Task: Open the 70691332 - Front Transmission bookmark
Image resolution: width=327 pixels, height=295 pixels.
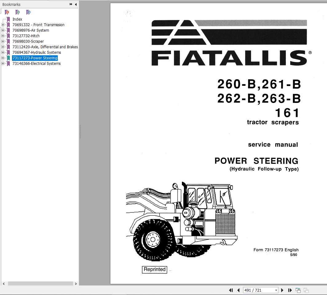Action: click(x=38, y=25)
